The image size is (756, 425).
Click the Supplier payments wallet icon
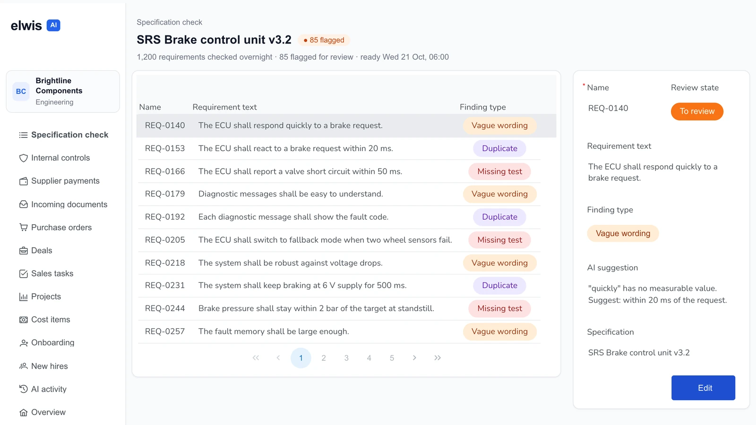click(23, 181)
